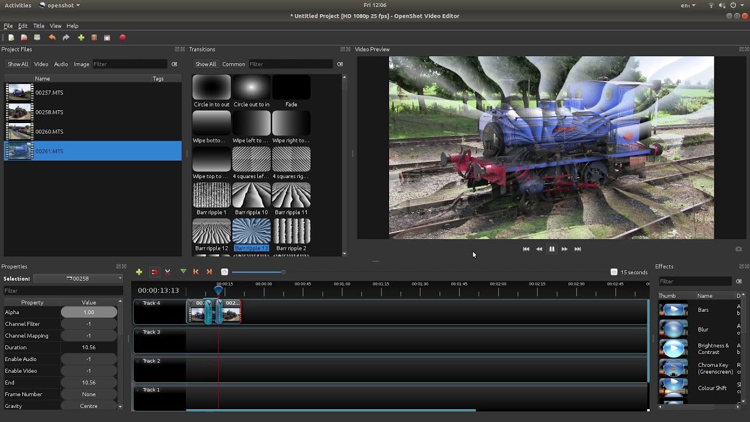Show only Video files in Project Files
Viewport: 750px width, 422px height.
pos(41,64)
